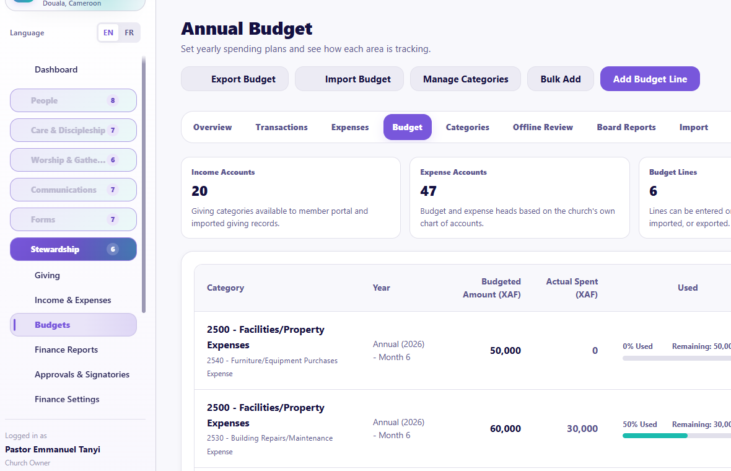Open the Expenses tab

pyautogui.click(x=349, y=127)
